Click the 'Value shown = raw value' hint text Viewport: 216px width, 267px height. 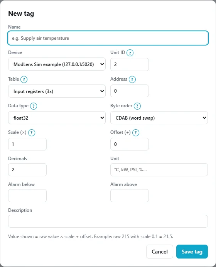91,237
